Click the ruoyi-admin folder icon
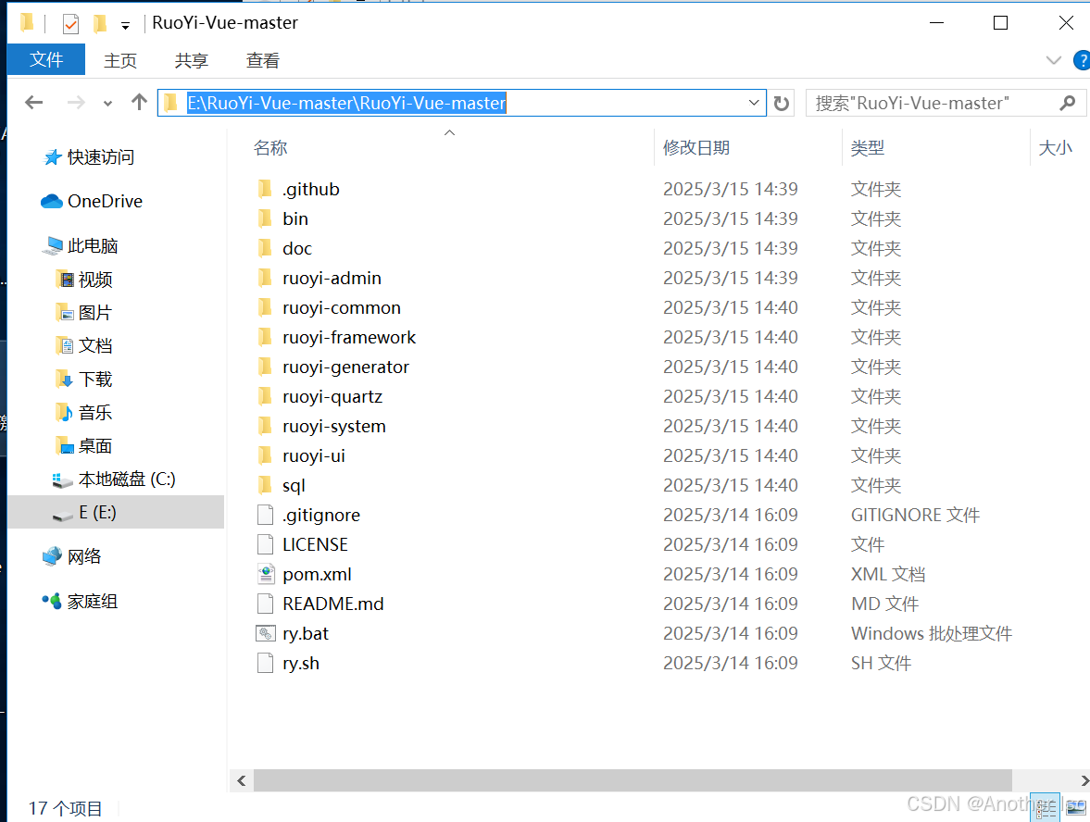This screenshot has width=1090, height=822. click(265, 278)
